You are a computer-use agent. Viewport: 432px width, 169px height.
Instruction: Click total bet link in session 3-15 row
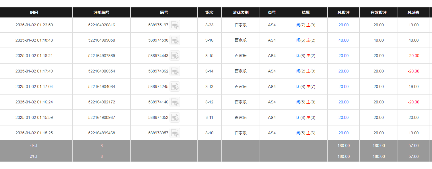pos(343,56)
